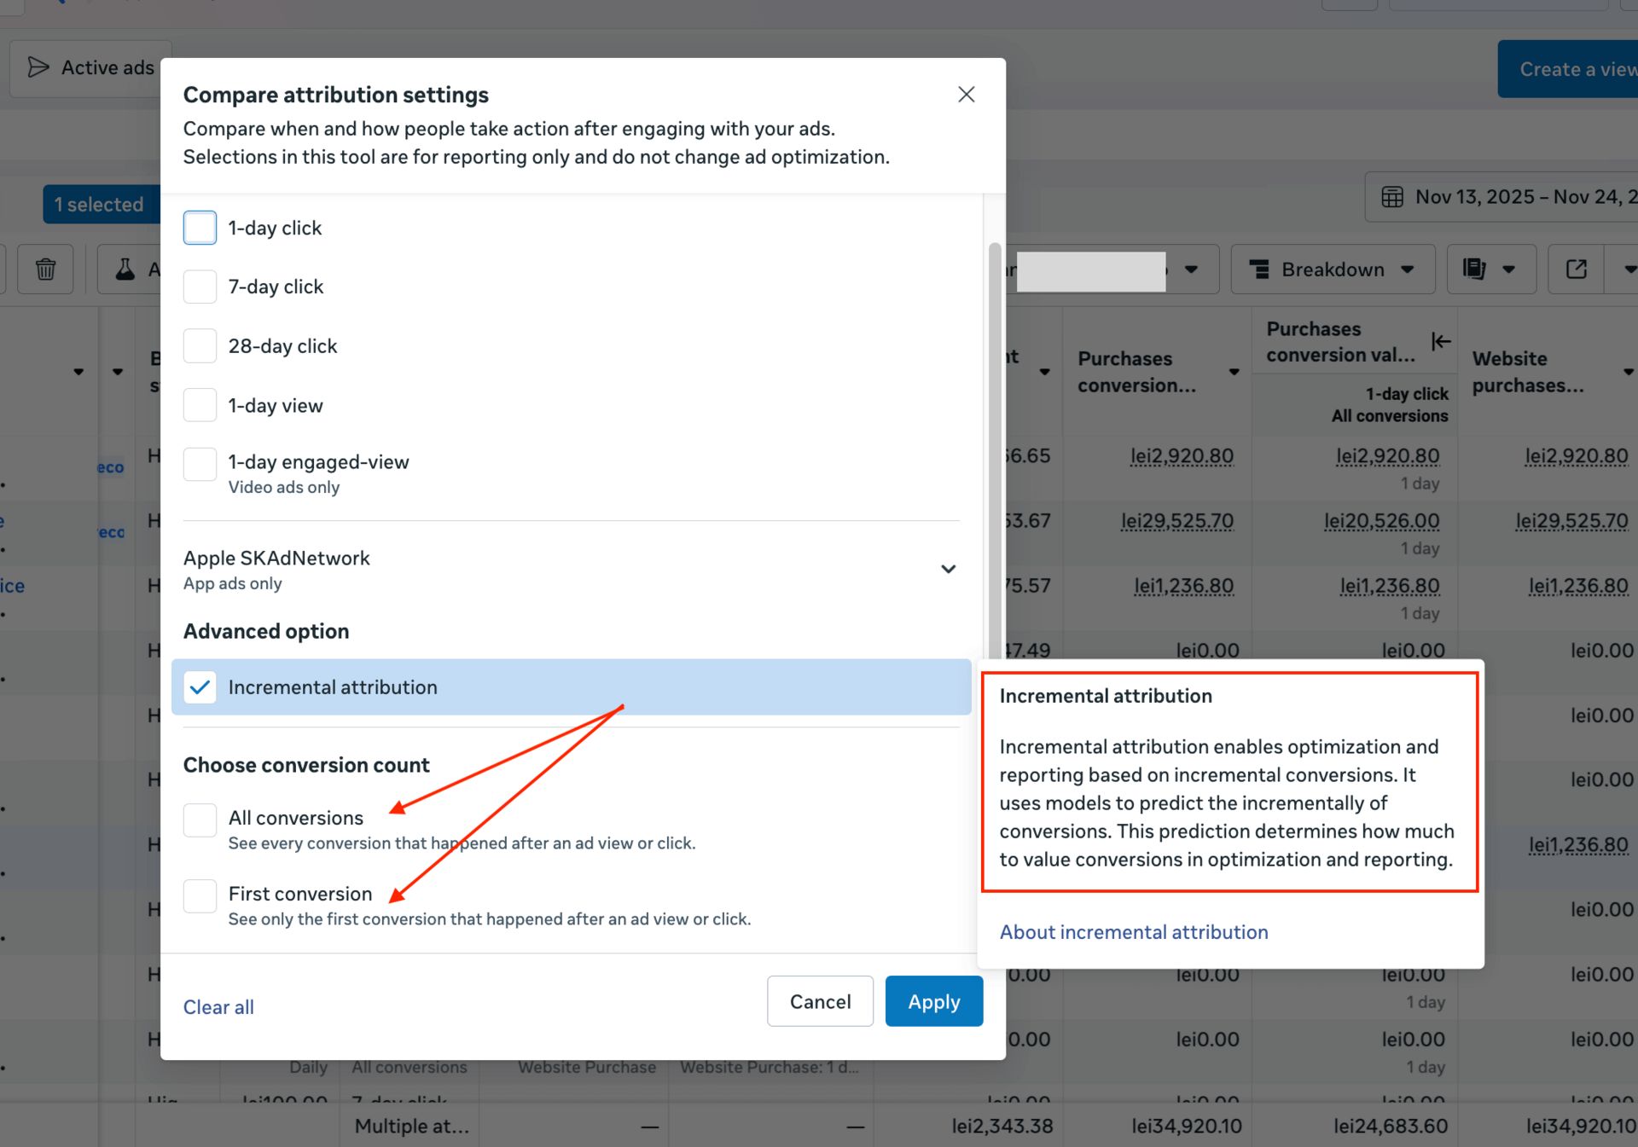
Task: Click the Active ads paper plane icon
Action: click(x=38, y=67)
